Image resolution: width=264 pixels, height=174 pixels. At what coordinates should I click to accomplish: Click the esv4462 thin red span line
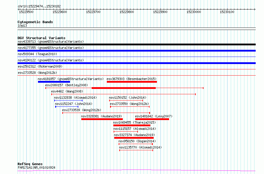[123, 94]
